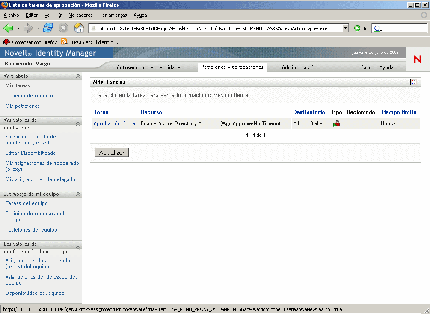
Task: Go to the Home page icon
Action: [x=79, y=28]
